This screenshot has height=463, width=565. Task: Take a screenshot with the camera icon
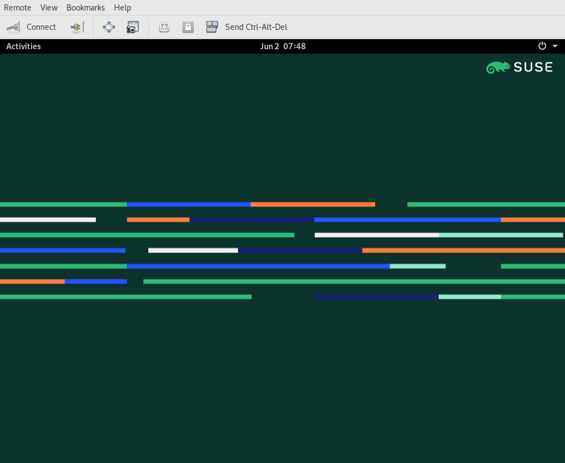tap(133, 27)
